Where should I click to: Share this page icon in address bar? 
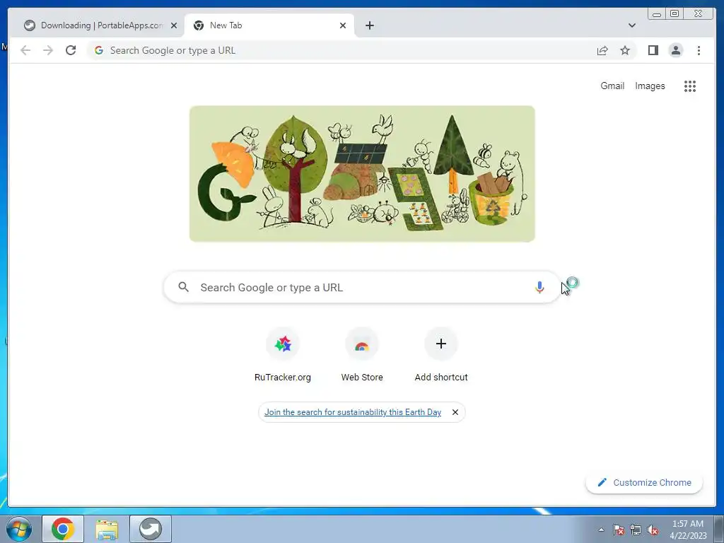(602, 50)
